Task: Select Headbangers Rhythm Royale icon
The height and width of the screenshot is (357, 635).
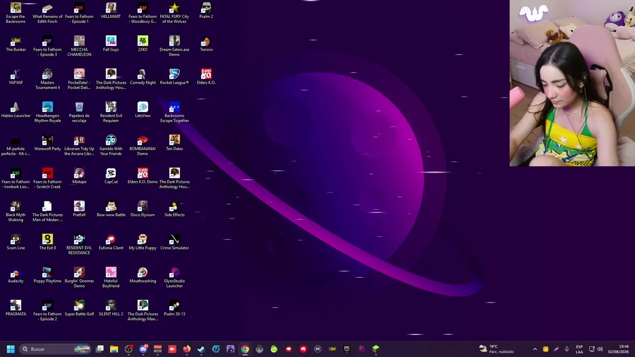Action: pos(48,113)
